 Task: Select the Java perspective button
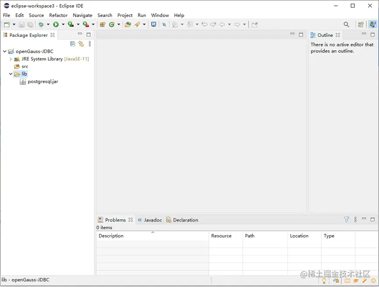coord(372,24)
